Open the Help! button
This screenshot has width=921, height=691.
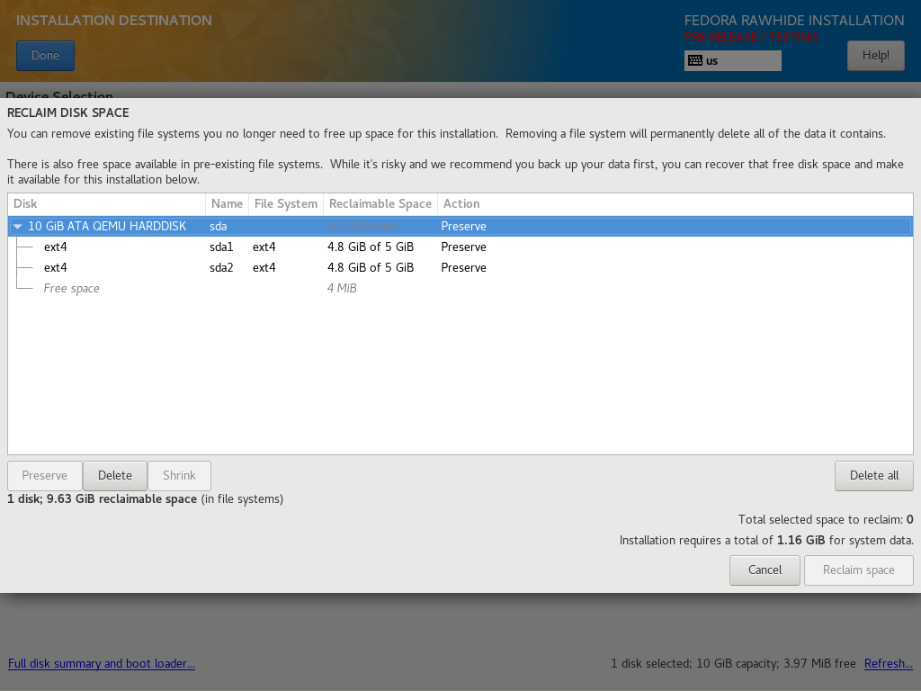click(876, 56)
